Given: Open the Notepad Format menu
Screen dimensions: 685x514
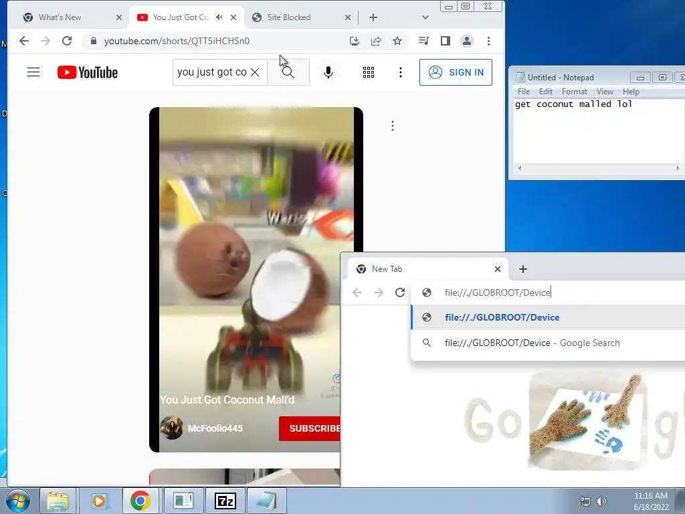Looking at the screenshot, I should (x=575, y=91).
